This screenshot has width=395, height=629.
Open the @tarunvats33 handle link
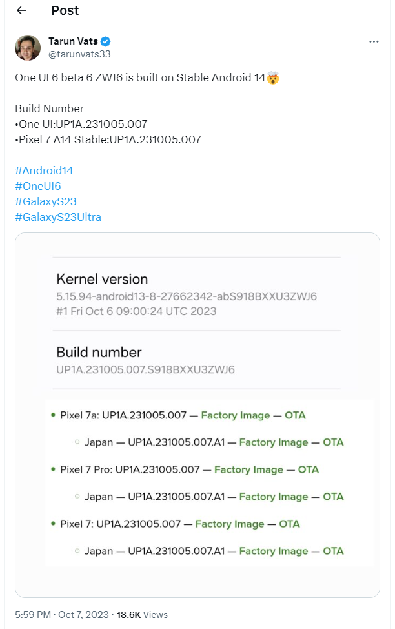pos(75,54)
